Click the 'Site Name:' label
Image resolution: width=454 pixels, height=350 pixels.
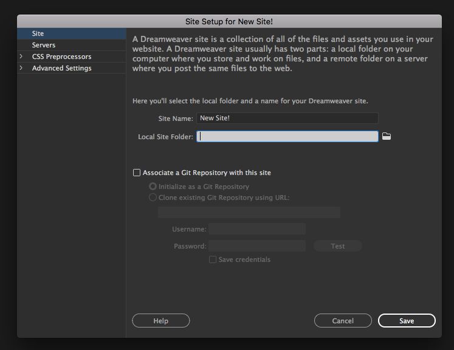point(176,118)
